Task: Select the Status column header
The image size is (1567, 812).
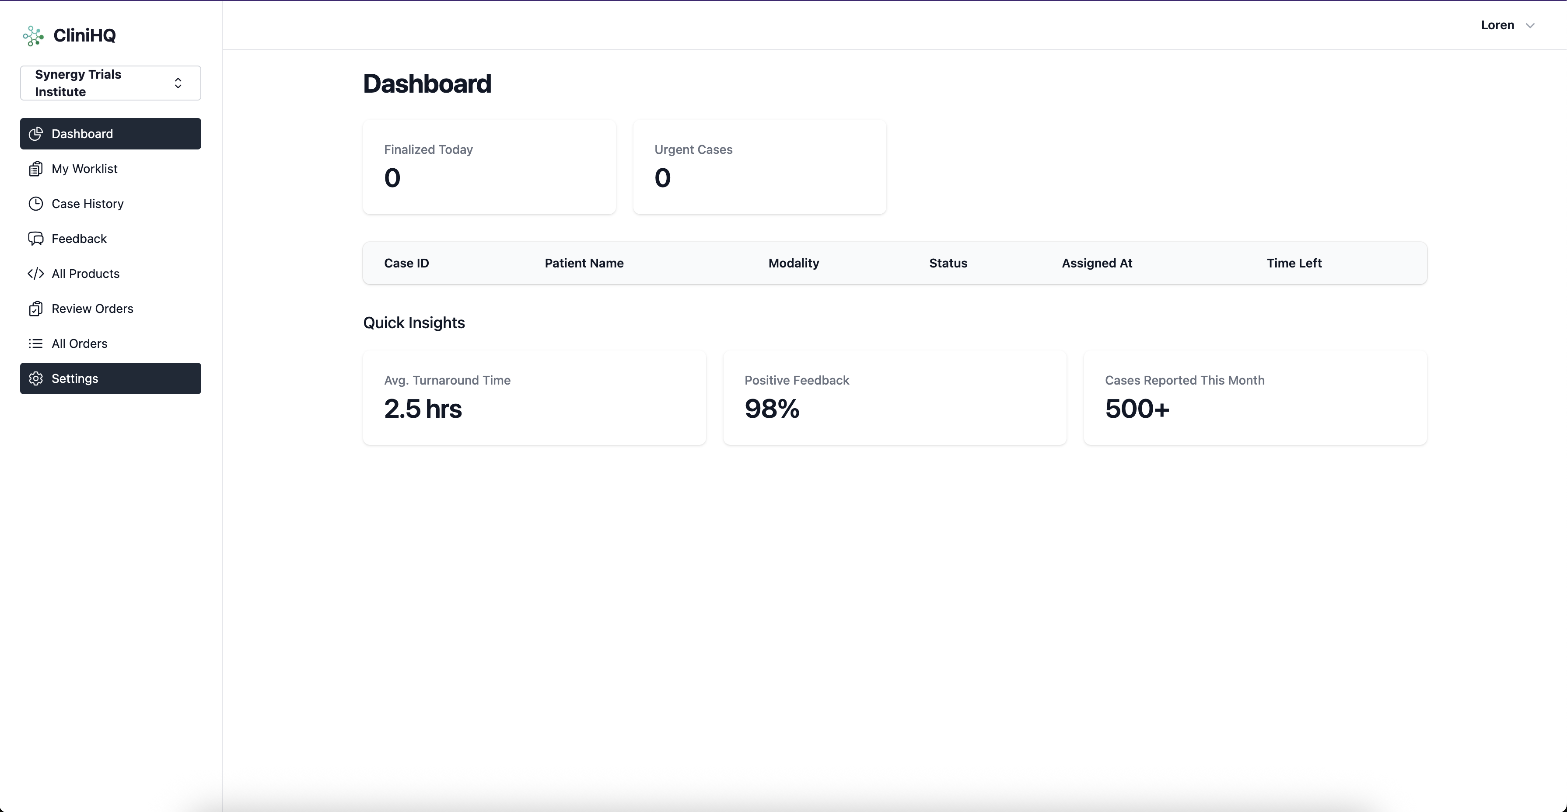Action: tap(948, 263)
